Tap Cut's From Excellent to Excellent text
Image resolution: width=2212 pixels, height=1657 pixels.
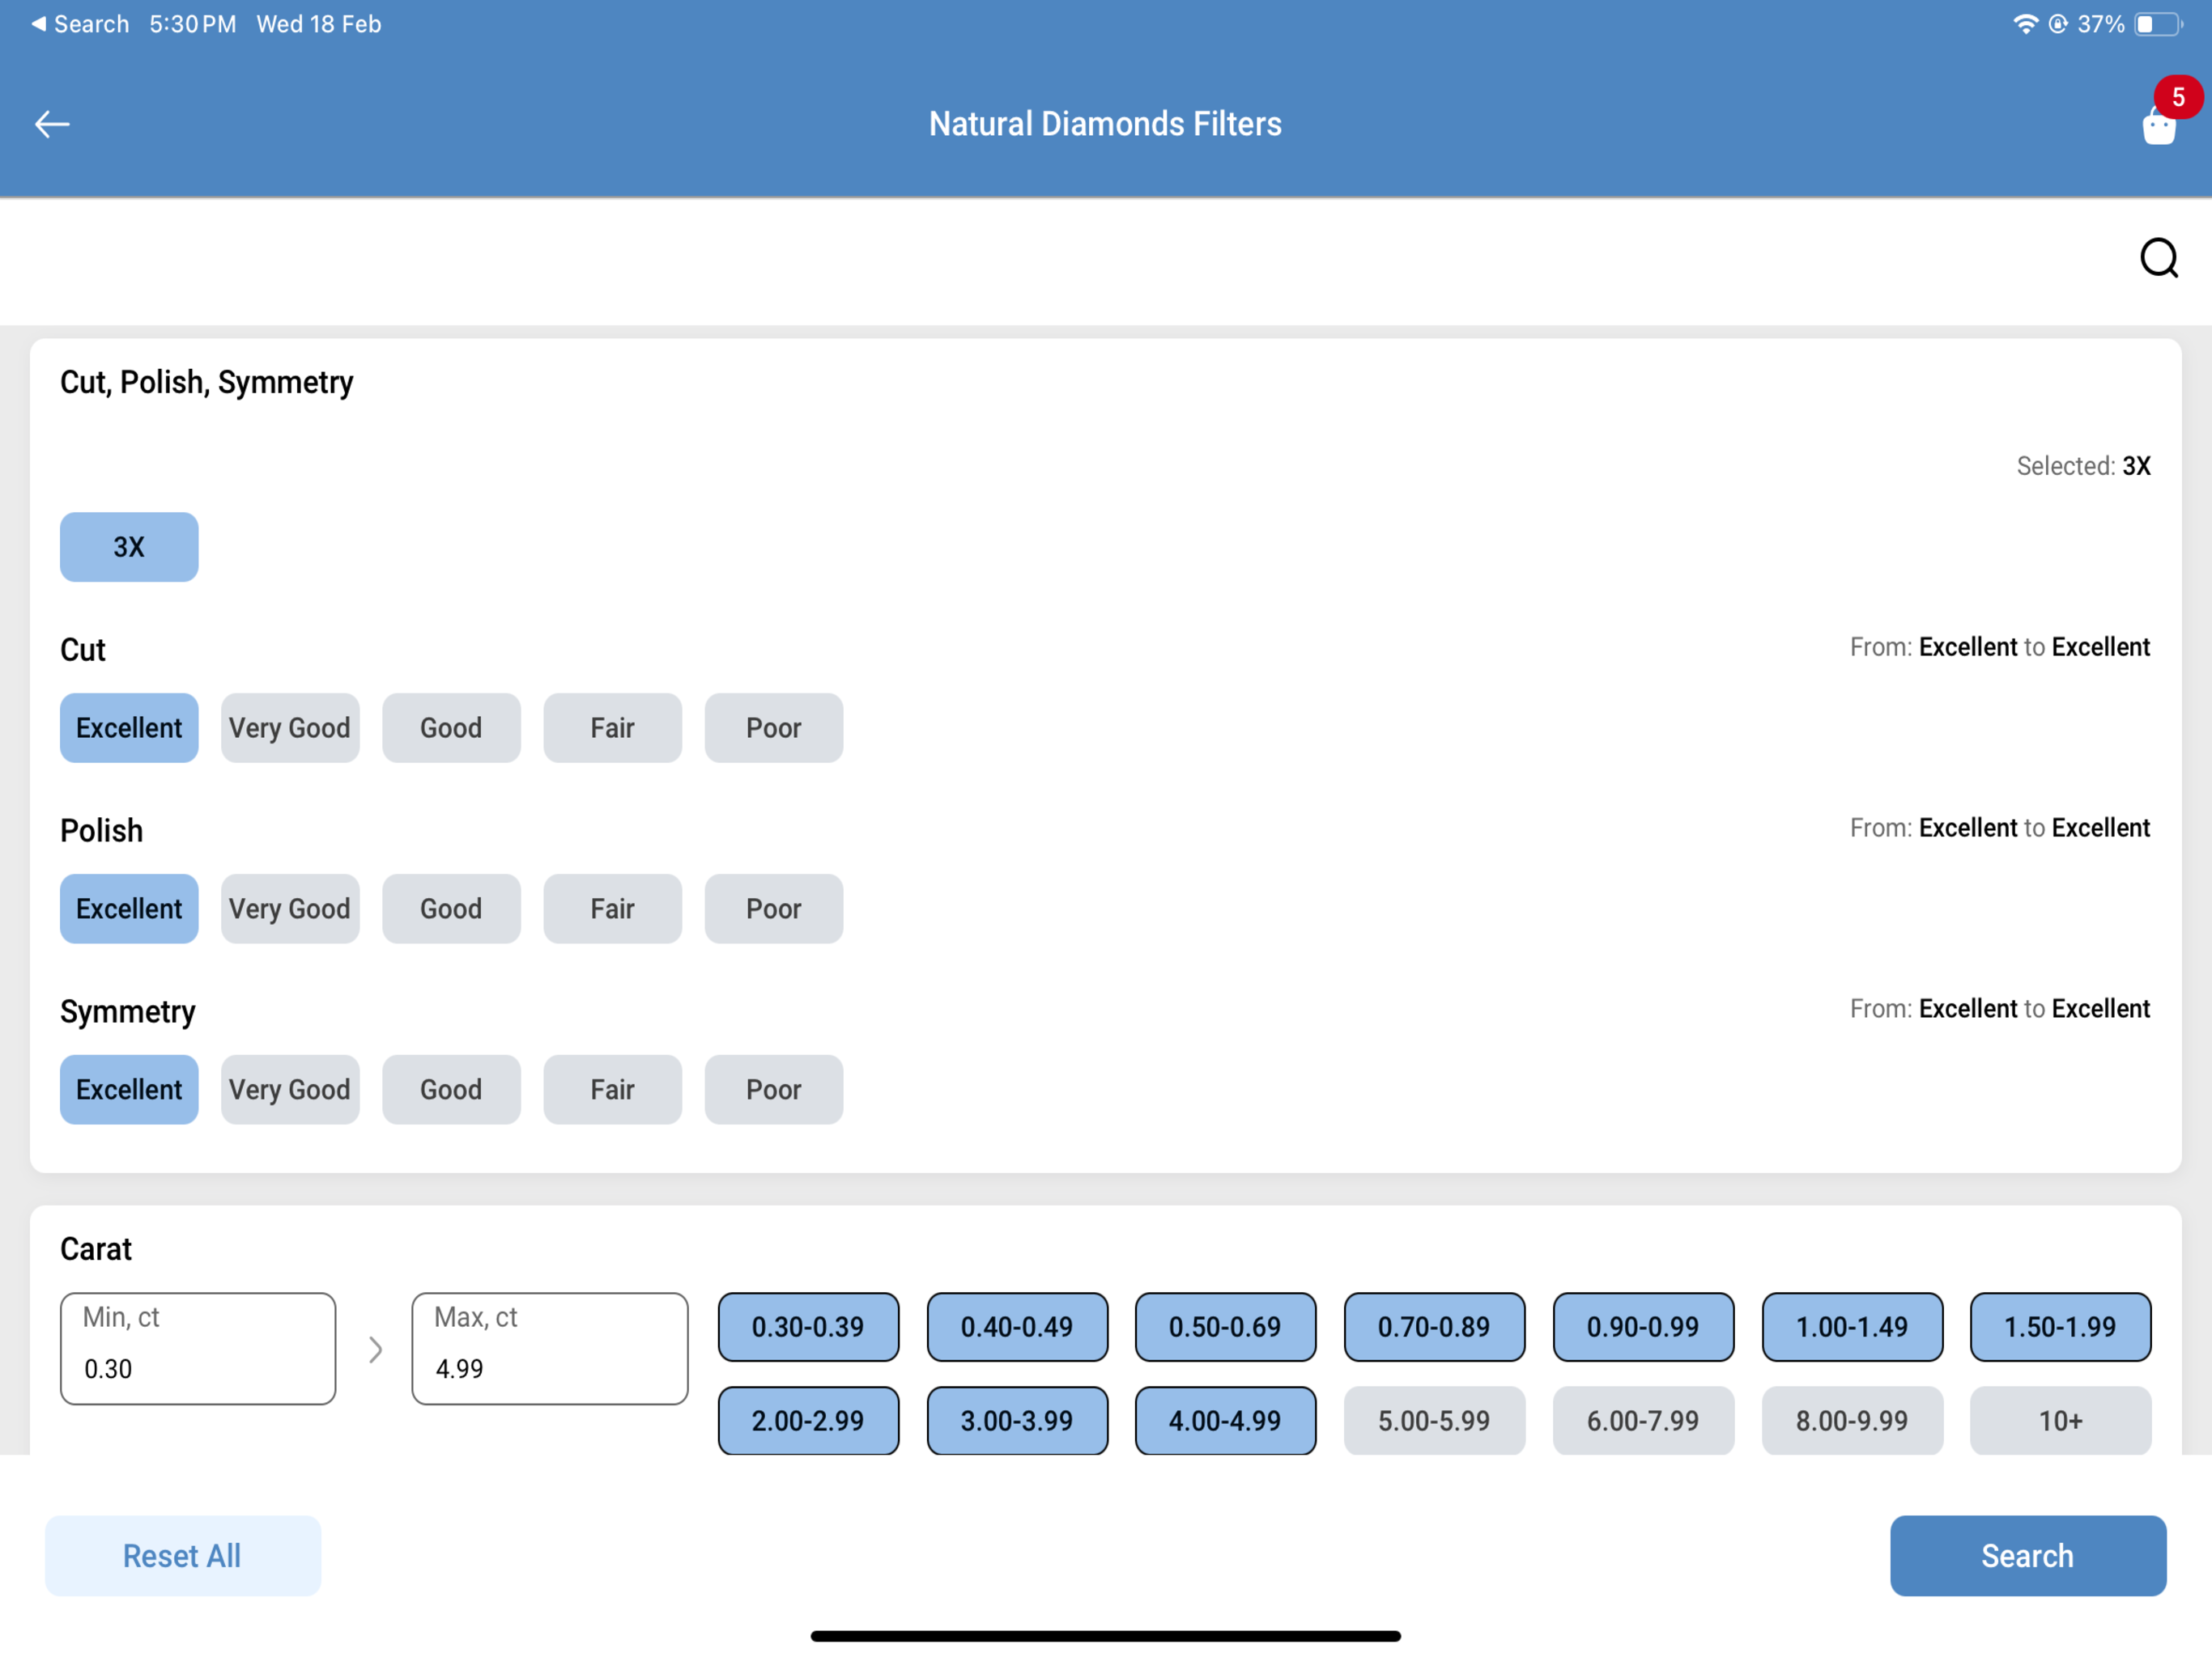pos(1999,646)
